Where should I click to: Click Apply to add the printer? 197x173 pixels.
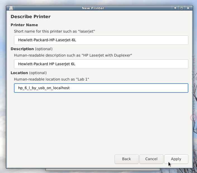coord(176,159)
